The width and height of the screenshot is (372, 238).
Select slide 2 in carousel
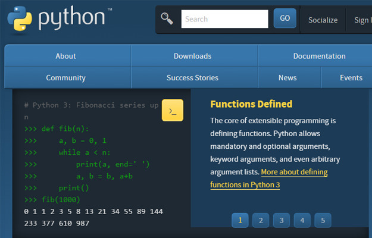point(261,220)
